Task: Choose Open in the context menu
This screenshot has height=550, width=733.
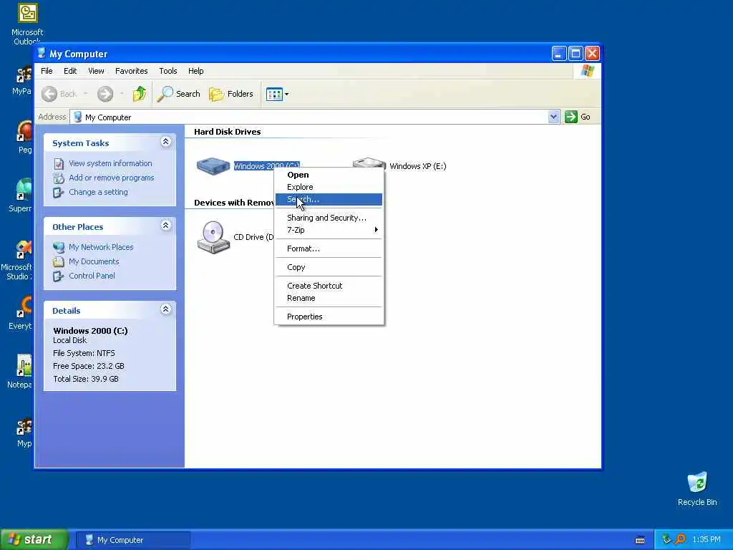Action: click(x=329, y=175)
